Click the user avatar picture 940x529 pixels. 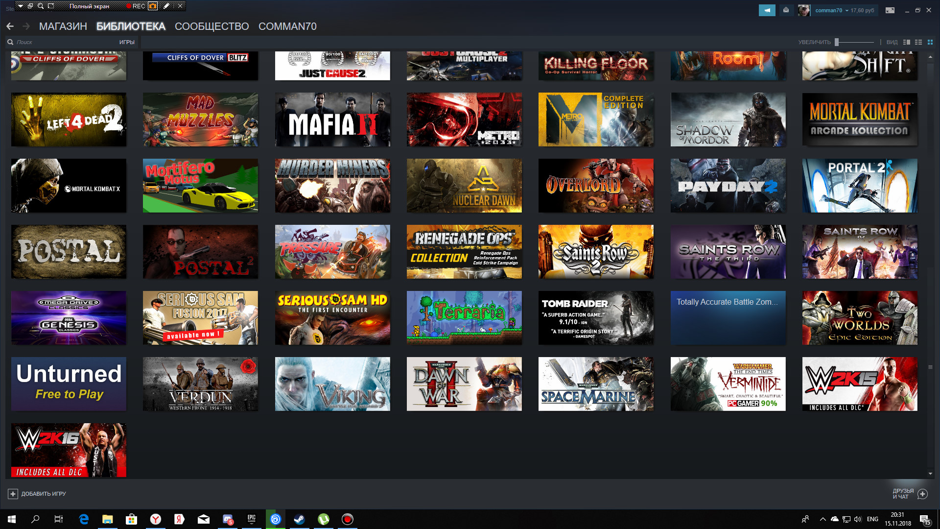pos(803,10)
